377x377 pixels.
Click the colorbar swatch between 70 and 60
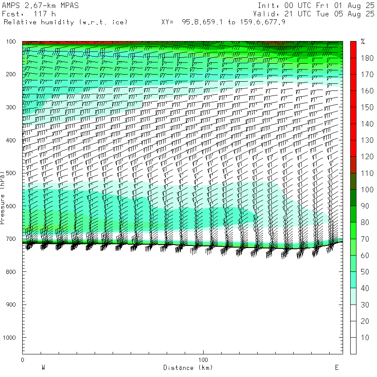click(353, 247)
